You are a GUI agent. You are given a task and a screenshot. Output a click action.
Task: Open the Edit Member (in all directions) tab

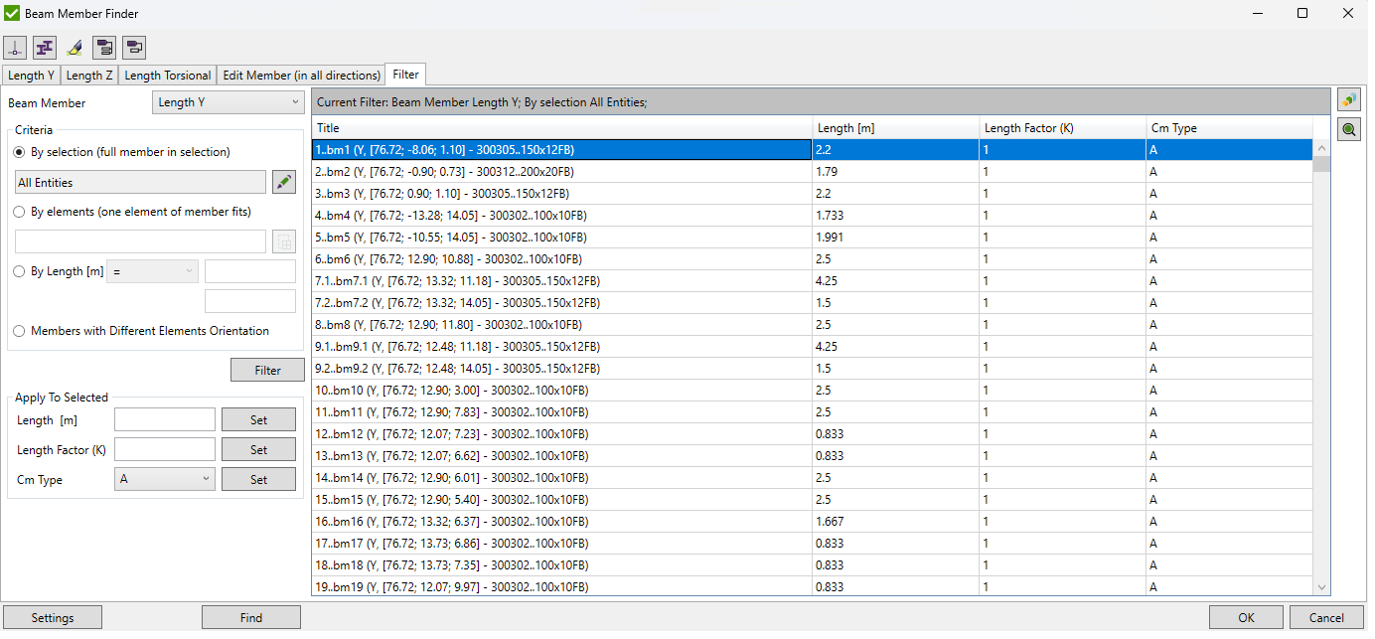click(301, 75)
